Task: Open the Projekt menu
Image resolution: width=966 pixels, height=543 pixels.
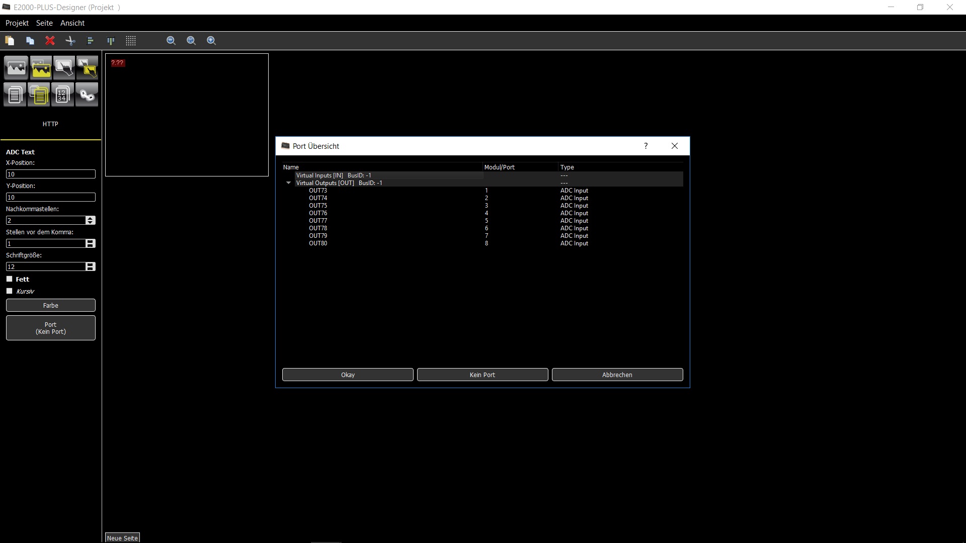Action: (17, 23)
